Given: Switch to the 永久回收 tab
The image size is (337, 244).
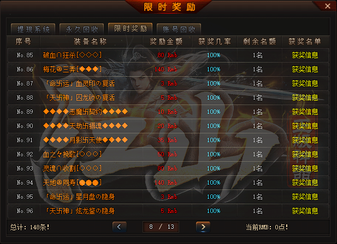Looking at the screenshot, I should coord(82,29).
